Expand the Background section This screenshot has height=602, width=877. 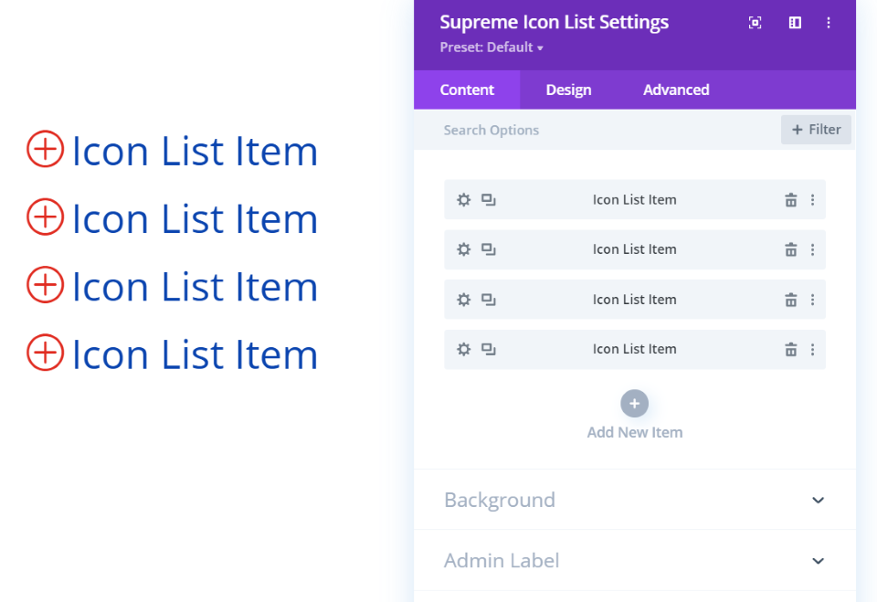(x=635, y=500)
